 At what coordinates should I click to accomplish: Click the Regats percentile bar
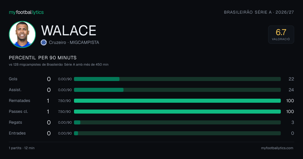pyautogui.click(x=177, y=122)
